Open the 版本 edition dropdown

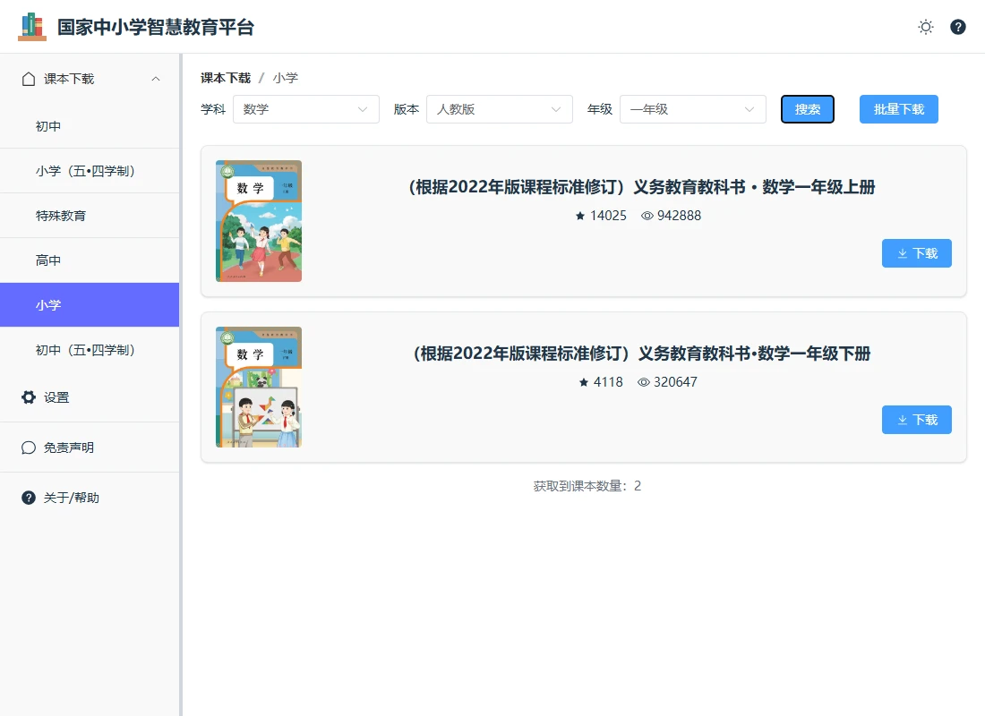click(x=499, y=109)
